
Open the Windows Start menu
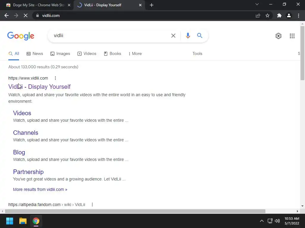point(10,221)
